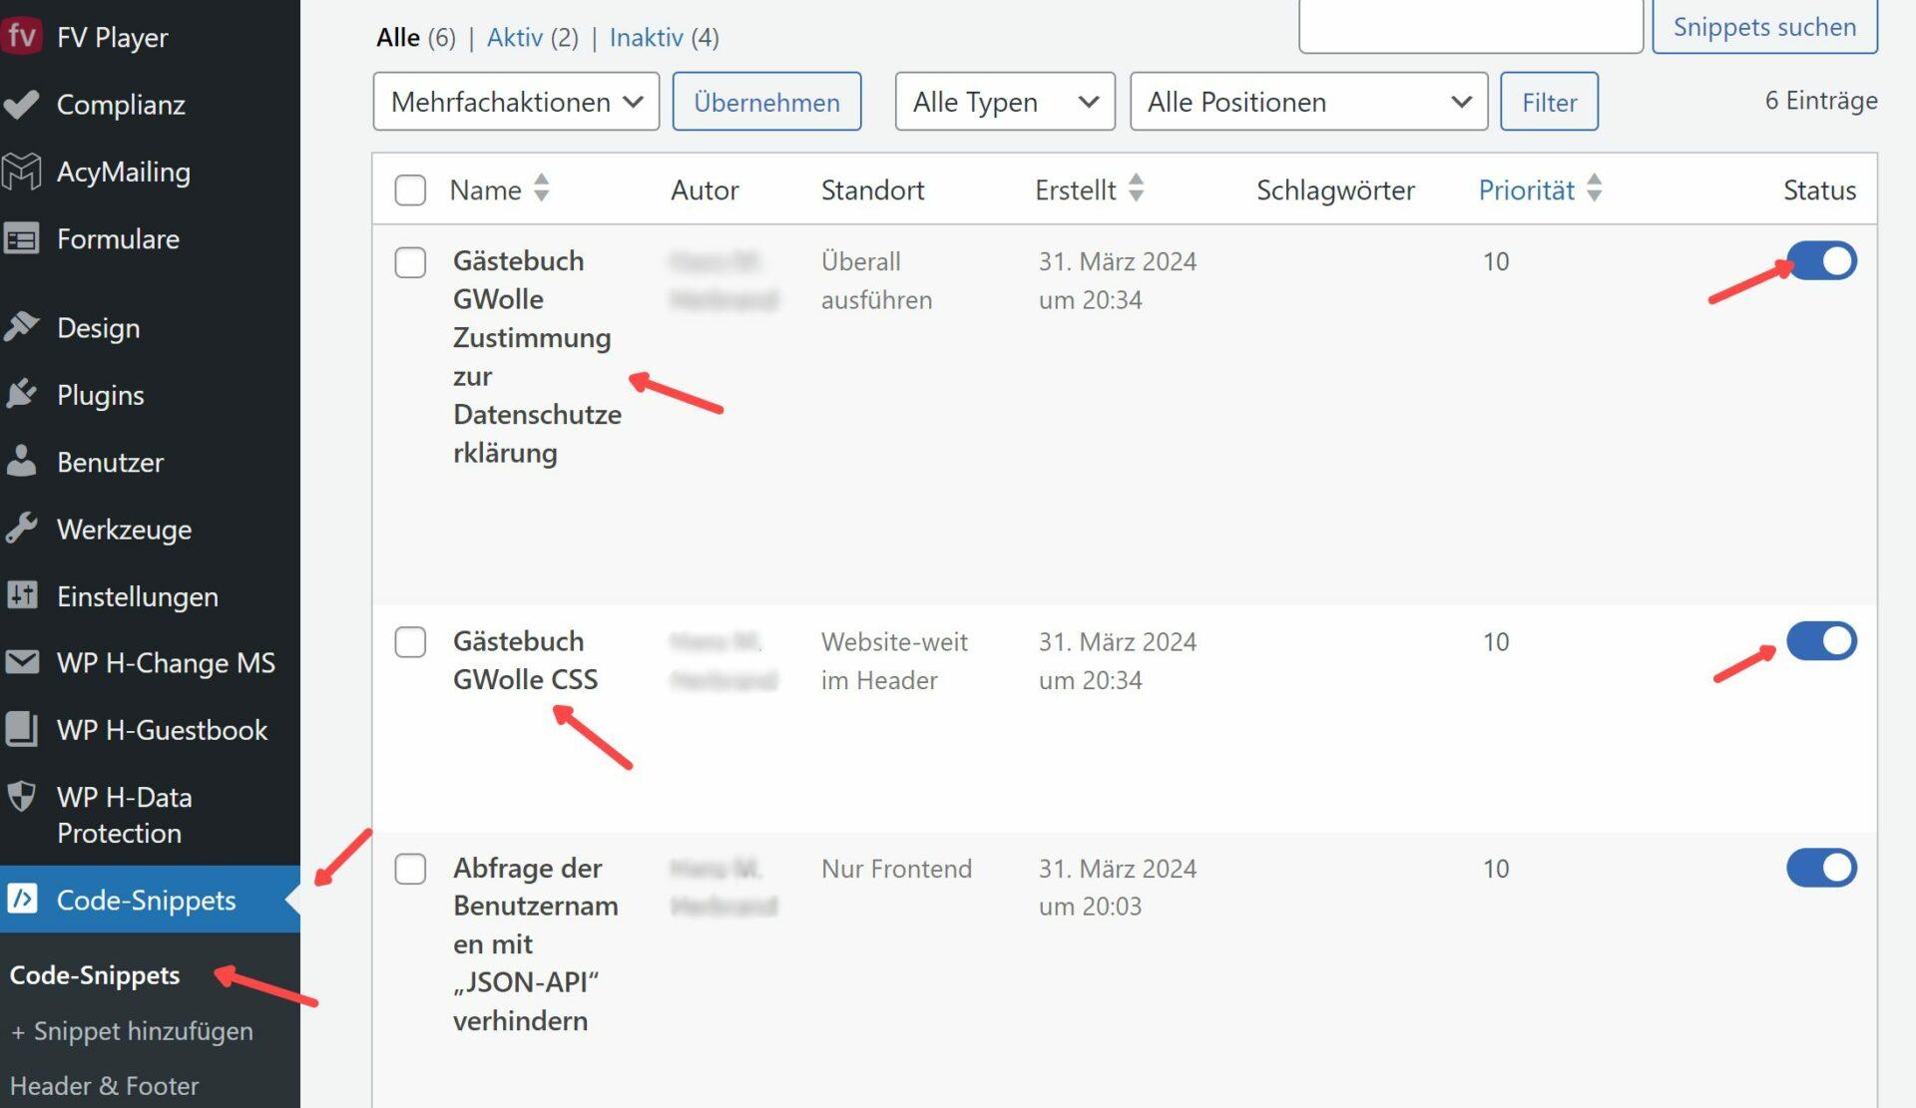The width and height of the screenshot is (1916, 1108).
Task: Open the Mehrfachaktionen dropdown
Action: pos(516,102)
